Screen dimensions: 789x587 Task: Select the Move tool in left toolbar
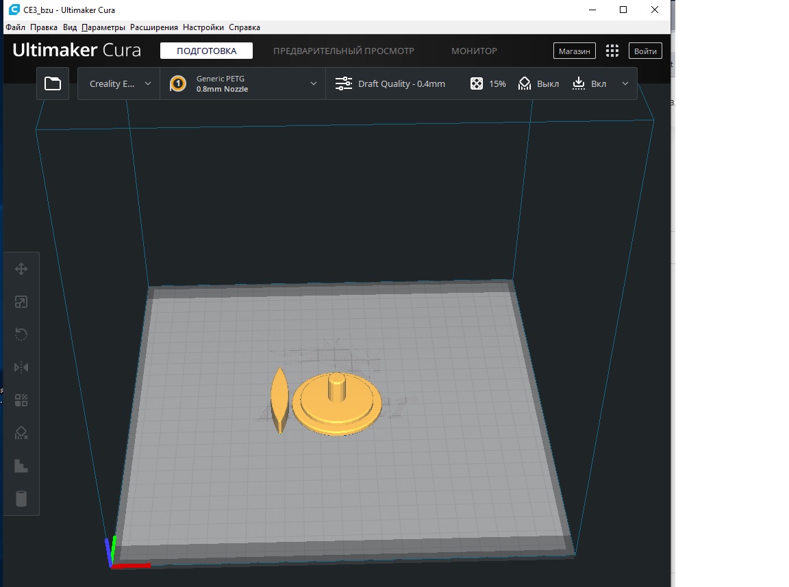click(21, 269)
